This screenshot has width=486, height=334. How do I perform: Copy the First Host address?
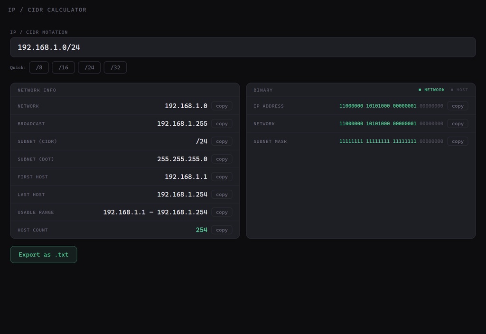pyautogui.click(x=222, y=176)
